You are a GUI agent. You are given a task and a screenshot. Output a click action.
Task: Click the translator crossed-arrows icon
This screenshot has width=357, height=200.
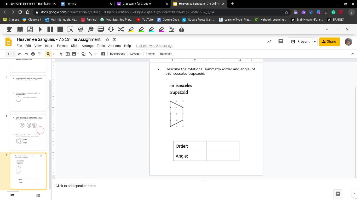pyautogui.click(x=121, y=29)
